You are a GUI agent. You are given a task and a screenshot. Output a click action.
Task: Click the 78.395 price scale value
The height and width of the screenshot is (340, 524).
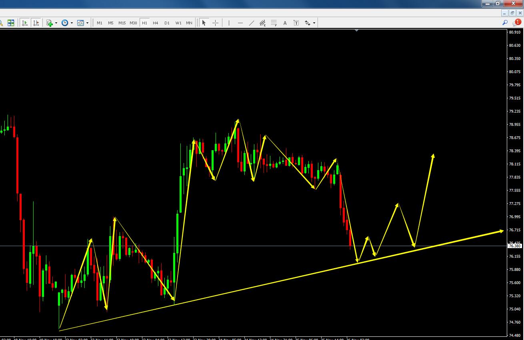tap(514, 151)
